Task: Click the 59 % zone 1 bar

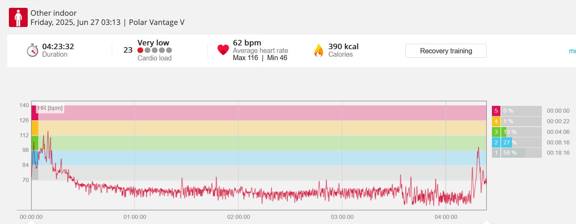Action: (x=521, y=153)
